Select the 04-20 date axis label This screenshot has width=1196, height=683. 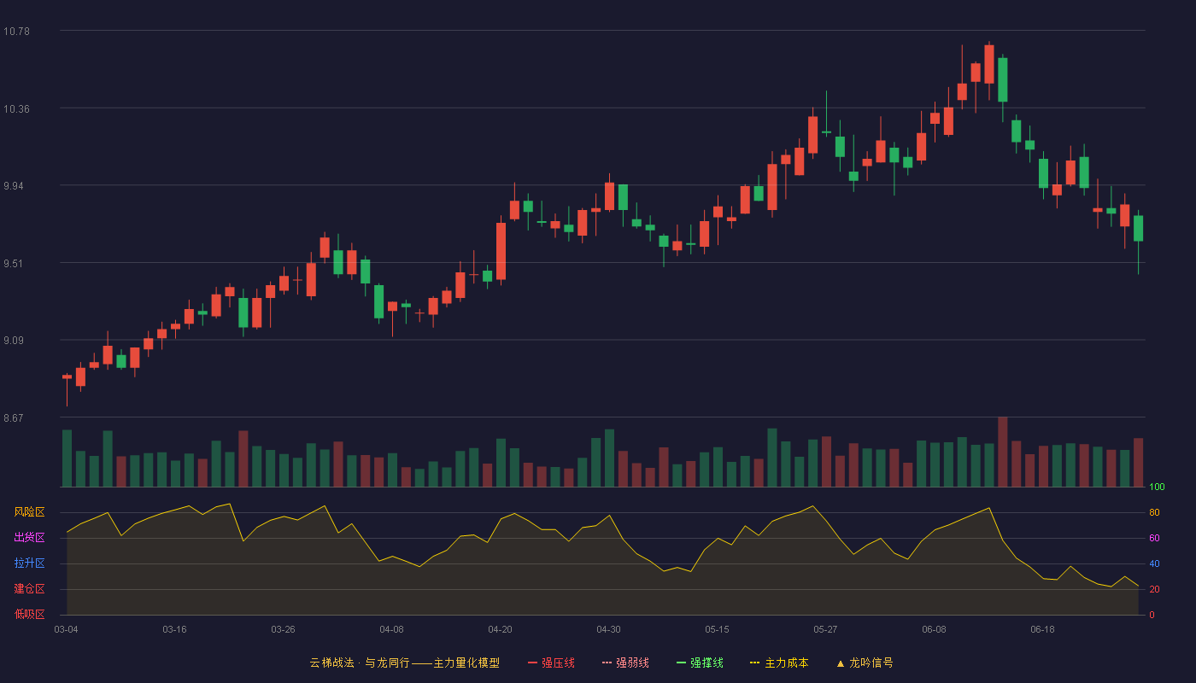pos(500,630)
